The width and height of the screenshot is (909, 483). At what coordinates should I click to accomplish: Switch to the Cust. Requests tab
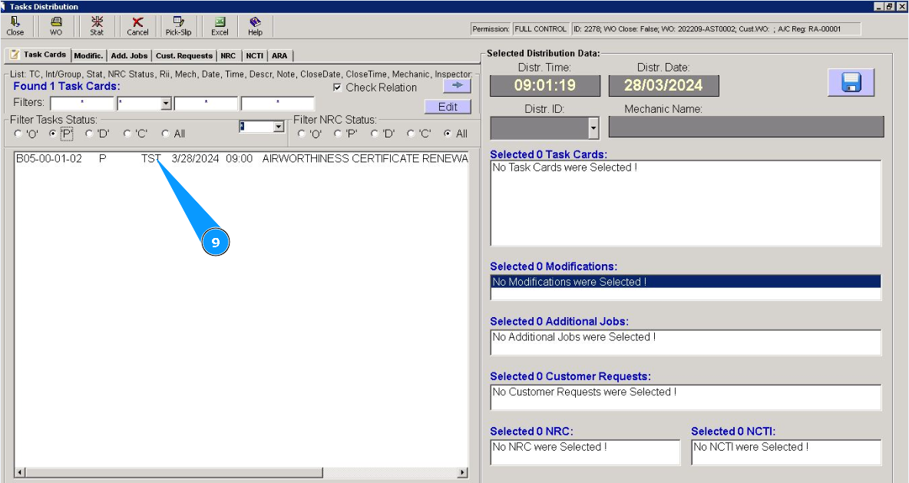(x=183, y=55)
